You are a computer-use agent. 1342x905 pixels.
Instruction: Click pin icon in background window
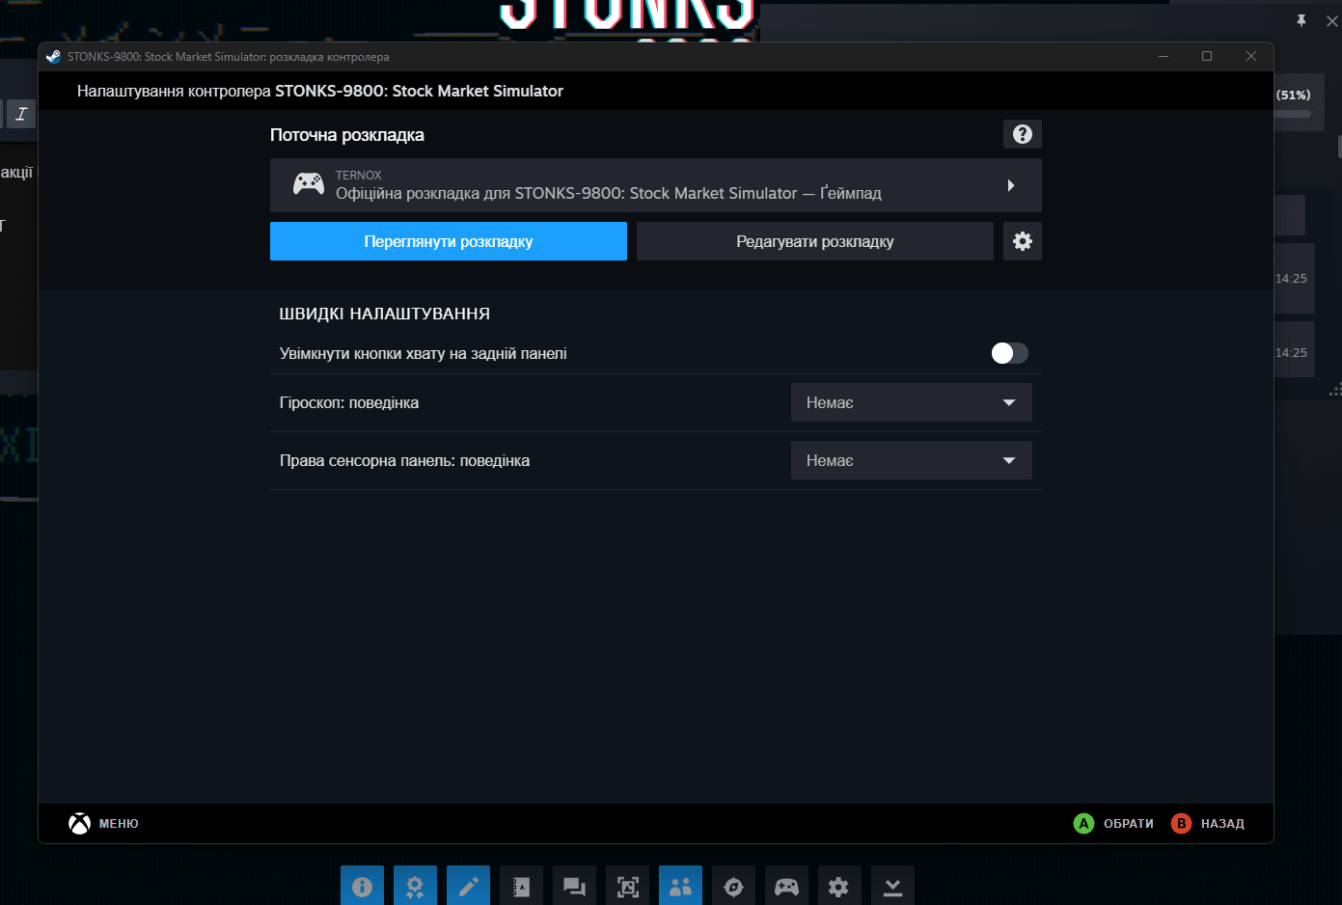[1301, 20]
